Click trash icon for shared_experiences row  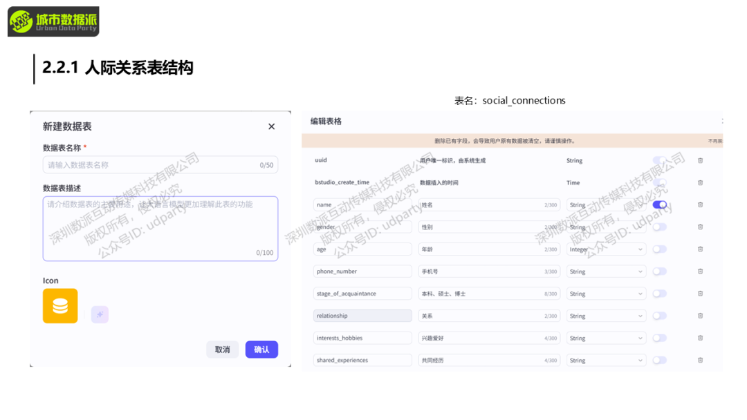(x=700, y=360)
